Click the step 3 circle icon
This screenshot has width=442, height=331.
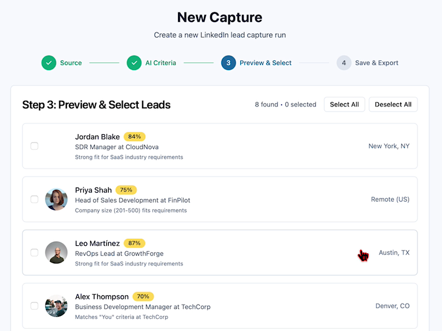228,63
